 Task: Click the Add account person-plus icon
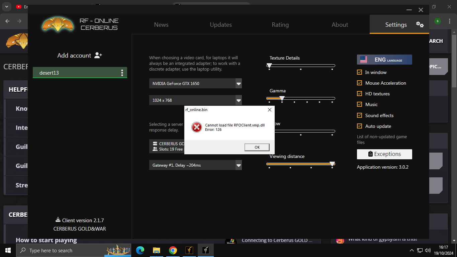click(x=98, y=56)
